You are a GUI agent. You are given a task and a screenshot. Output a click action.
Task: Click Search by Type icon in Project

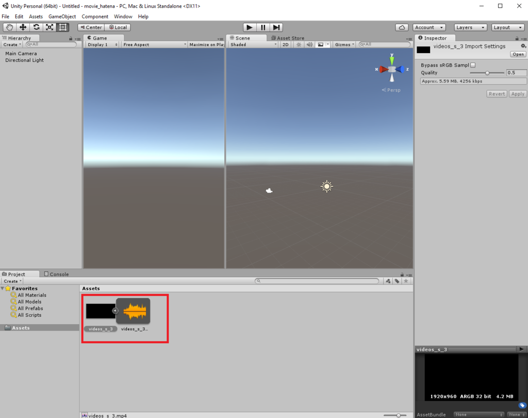[x=388, y=281]
